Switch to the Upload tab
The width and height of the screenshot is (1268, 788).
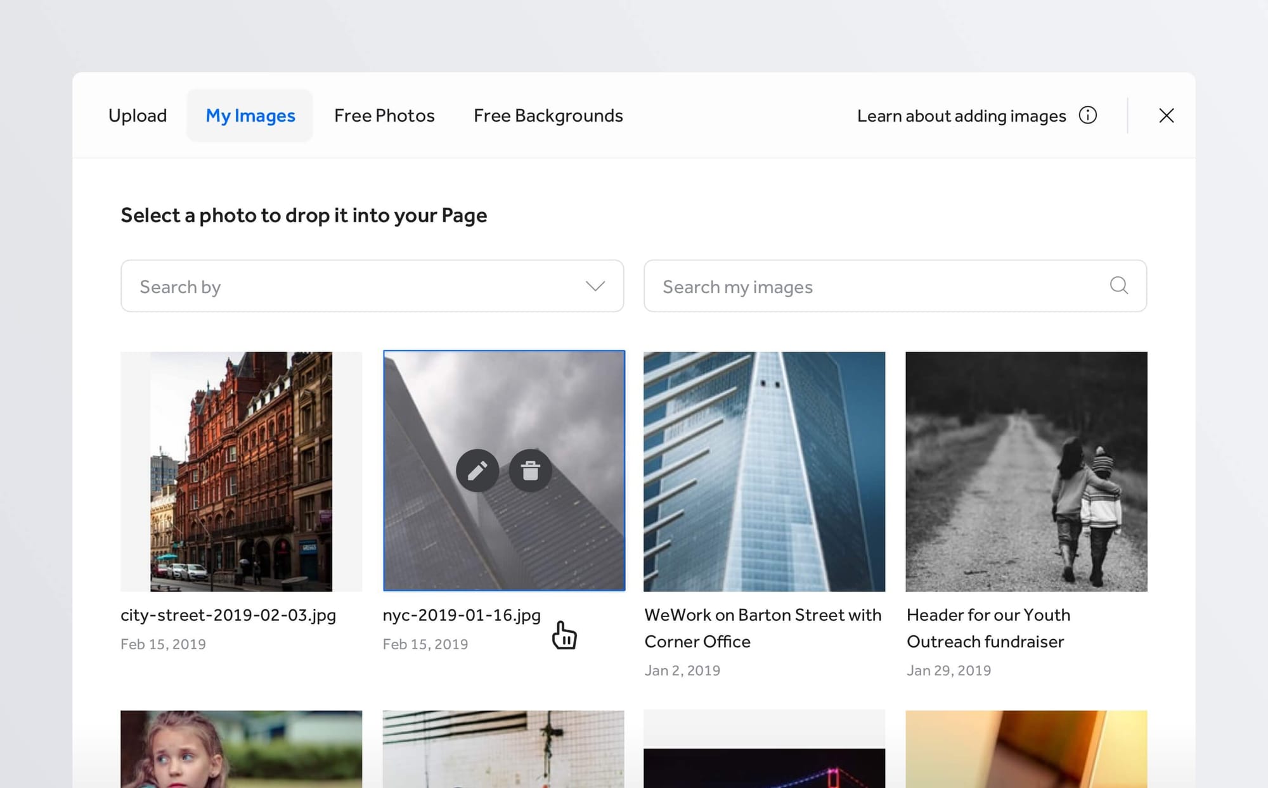(138, 115)
